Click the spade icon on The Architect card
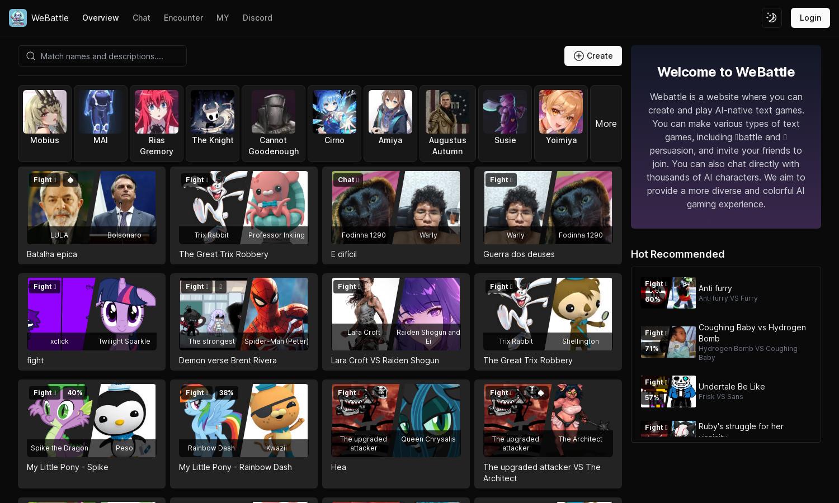The width and height of the screenshot is (839, 503). pos(540,393)
